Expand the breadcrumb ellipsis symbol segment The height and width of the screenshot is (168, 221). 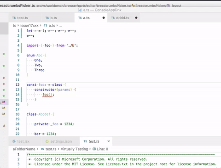(61, 26)
